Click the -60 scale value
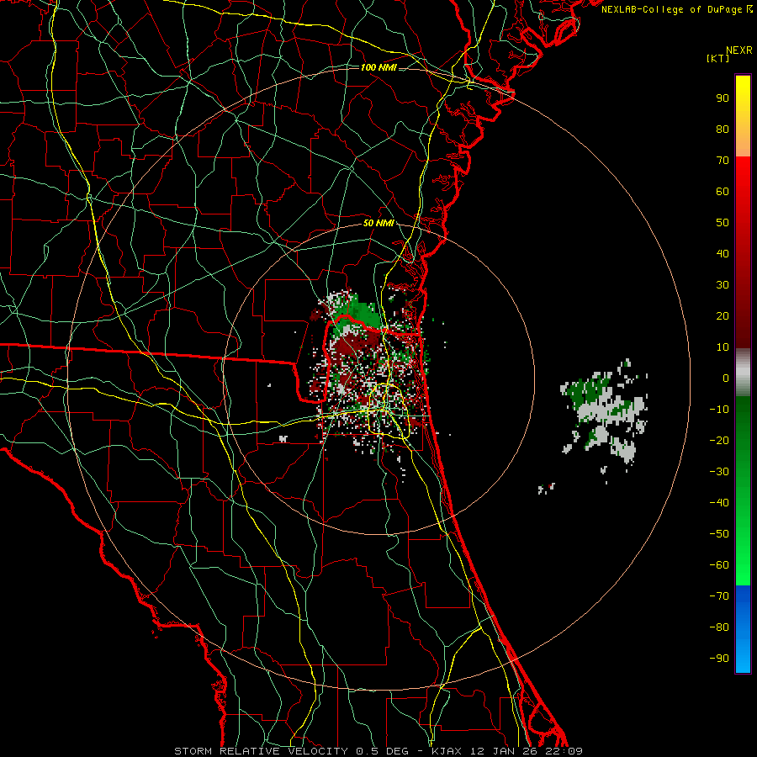The height and width of the screenshot is (757, 757). (x=719, y=565)
